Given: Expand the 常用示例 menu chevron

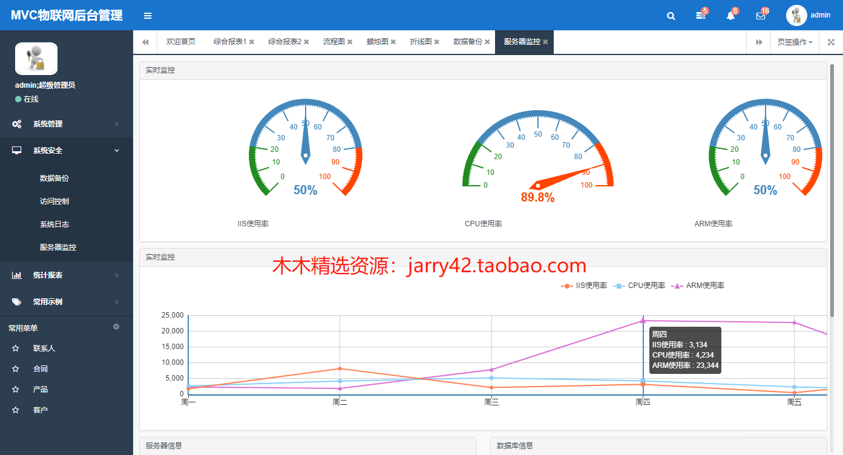Looking at the screenshot, I should tap(117, 302).
